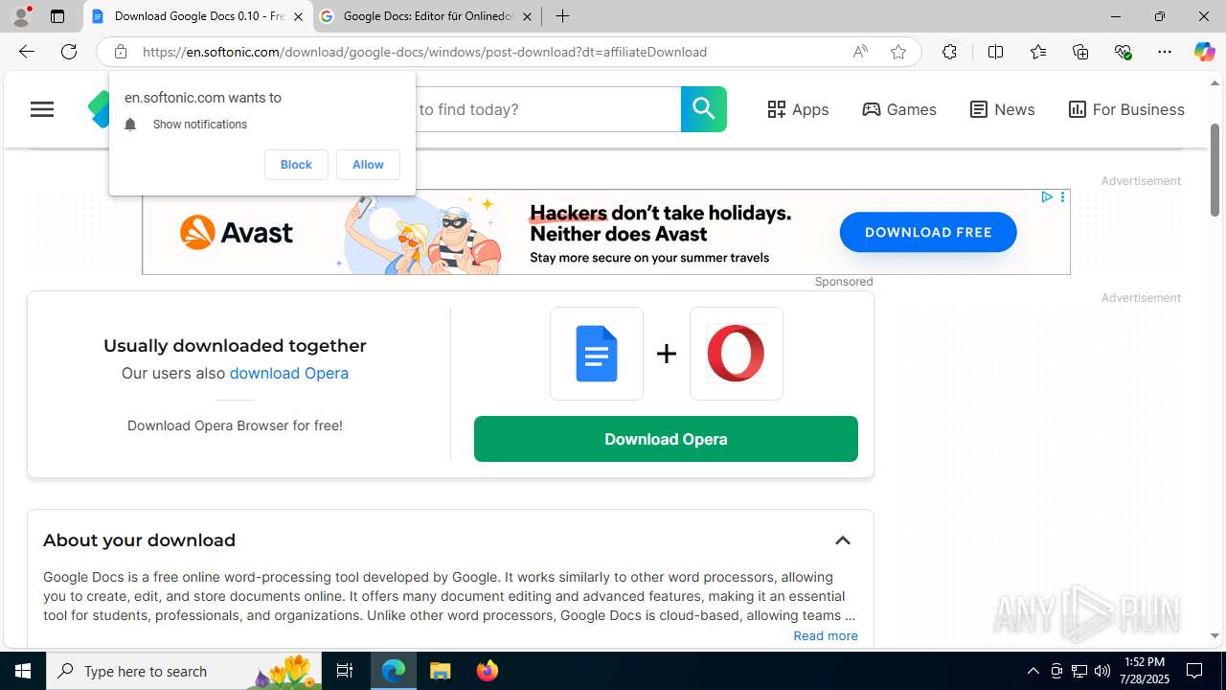Open the Softonic hamburger menu

pyautogui.click(x=42, y=109)
